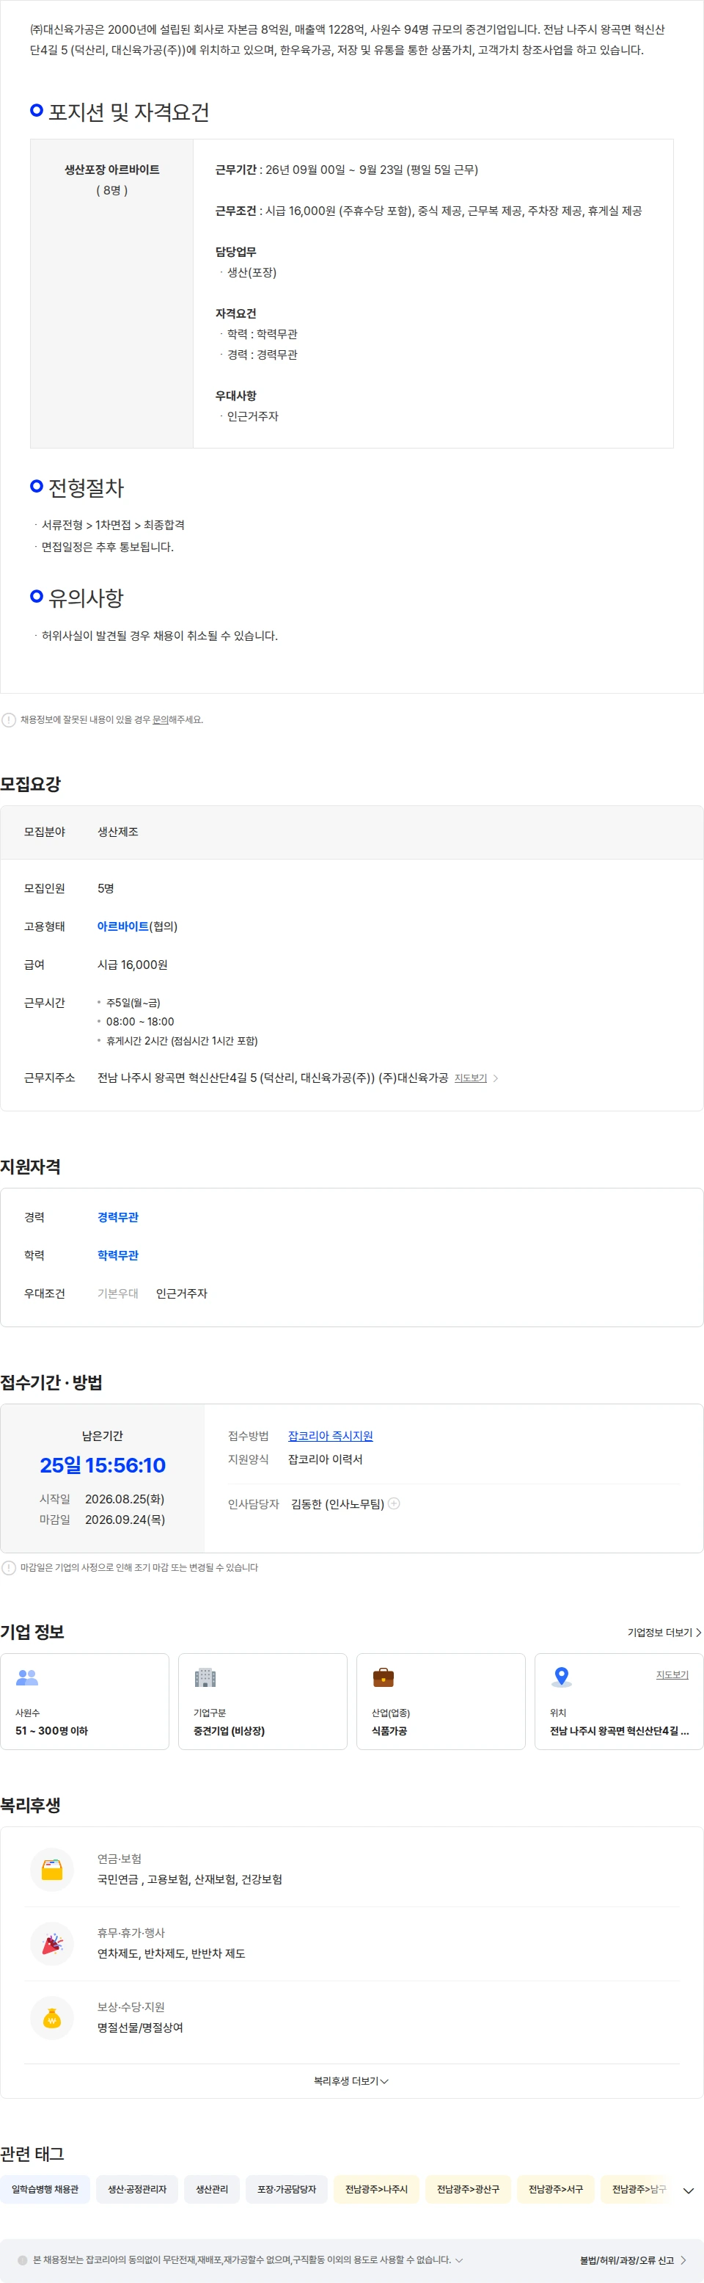Viewport: 704px width, 2283px height.
Task: Click 김동한 (인사노무팀) contact name
Action: coord(337,1503)
